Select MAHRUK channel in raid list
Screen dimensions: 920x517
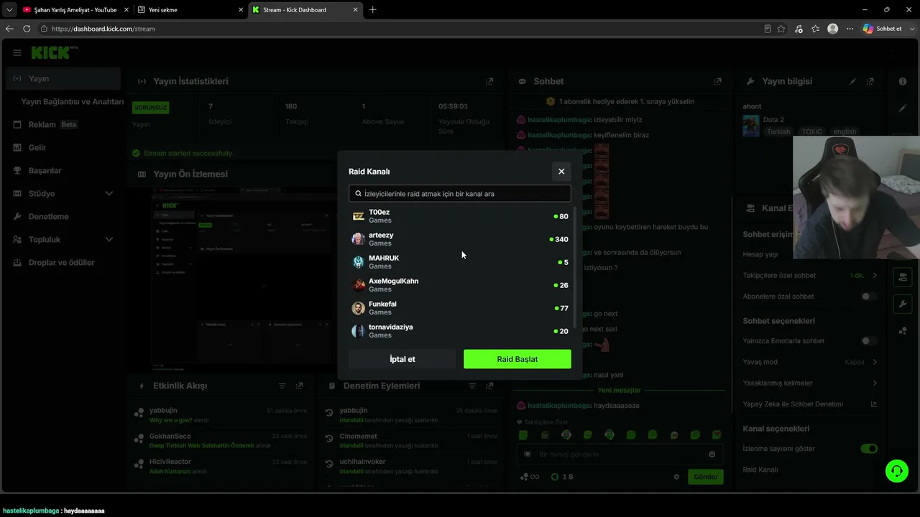tap(460, 262)
